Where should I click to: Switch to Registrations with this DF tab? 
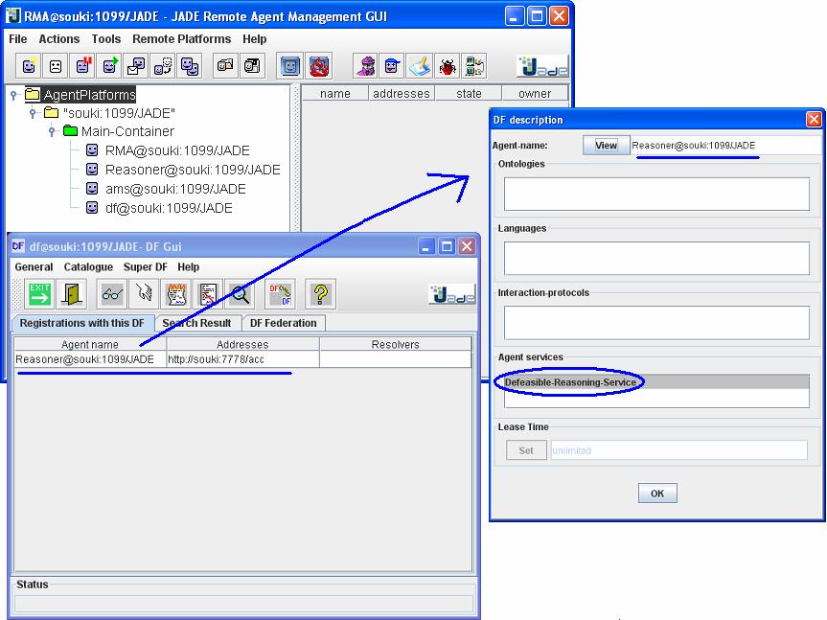coord(81,323)
